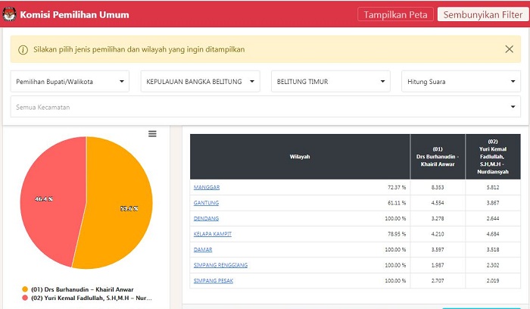Toggle red legend marker for Yuri Kemal
530x309 pixels.
click(x=25, y=298)
